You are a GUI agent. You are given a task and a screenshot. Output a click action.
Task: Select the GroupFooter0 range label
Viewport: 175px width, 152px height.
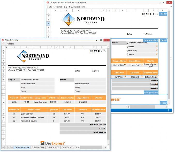click(x=151, y=93)
